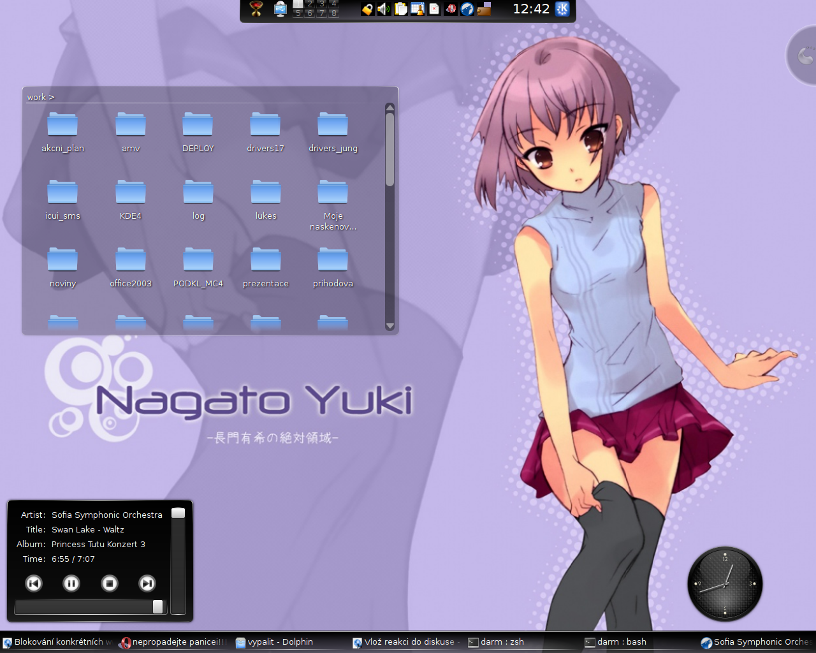
Task: Switch to virtual desktop 7 in pager
Action: tap(322, 13)
